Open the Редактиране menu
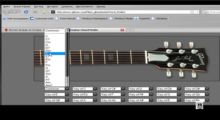Image resolution: width=220 pixels, height=120 pixels. point(22,6)
